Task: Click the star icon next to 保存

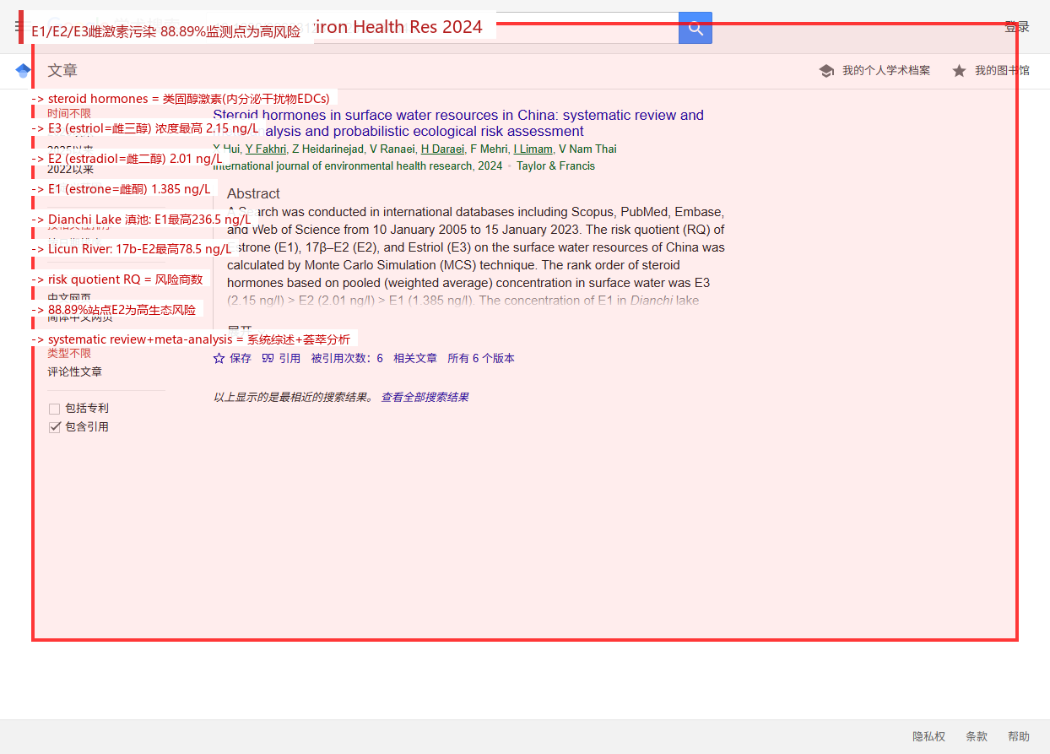Action: coord(219,358)
